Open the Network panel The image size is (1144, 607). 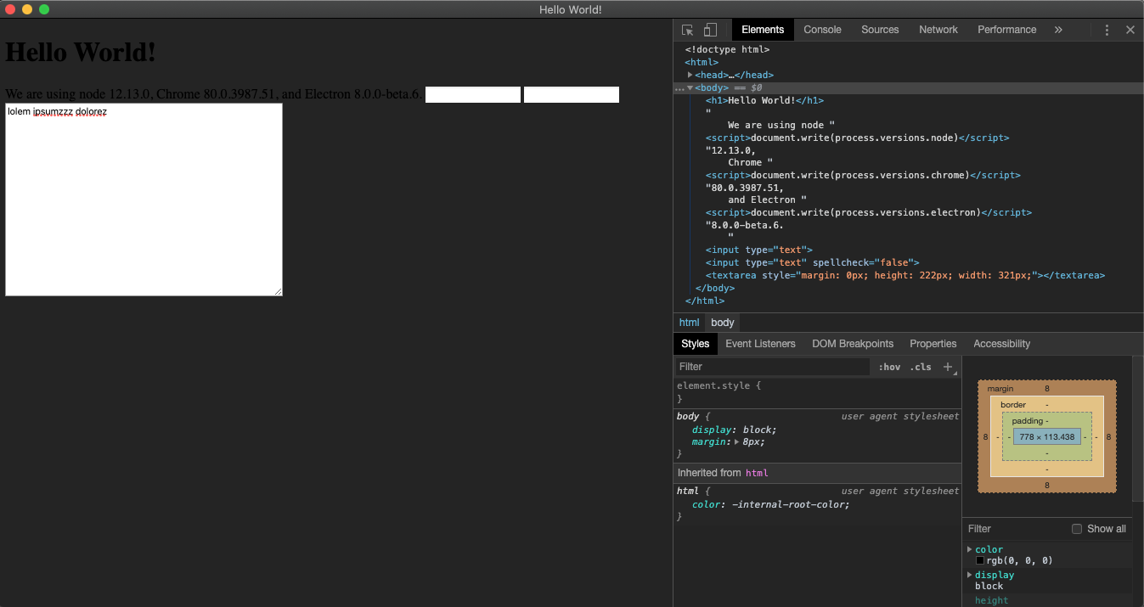tap(938, 29)
